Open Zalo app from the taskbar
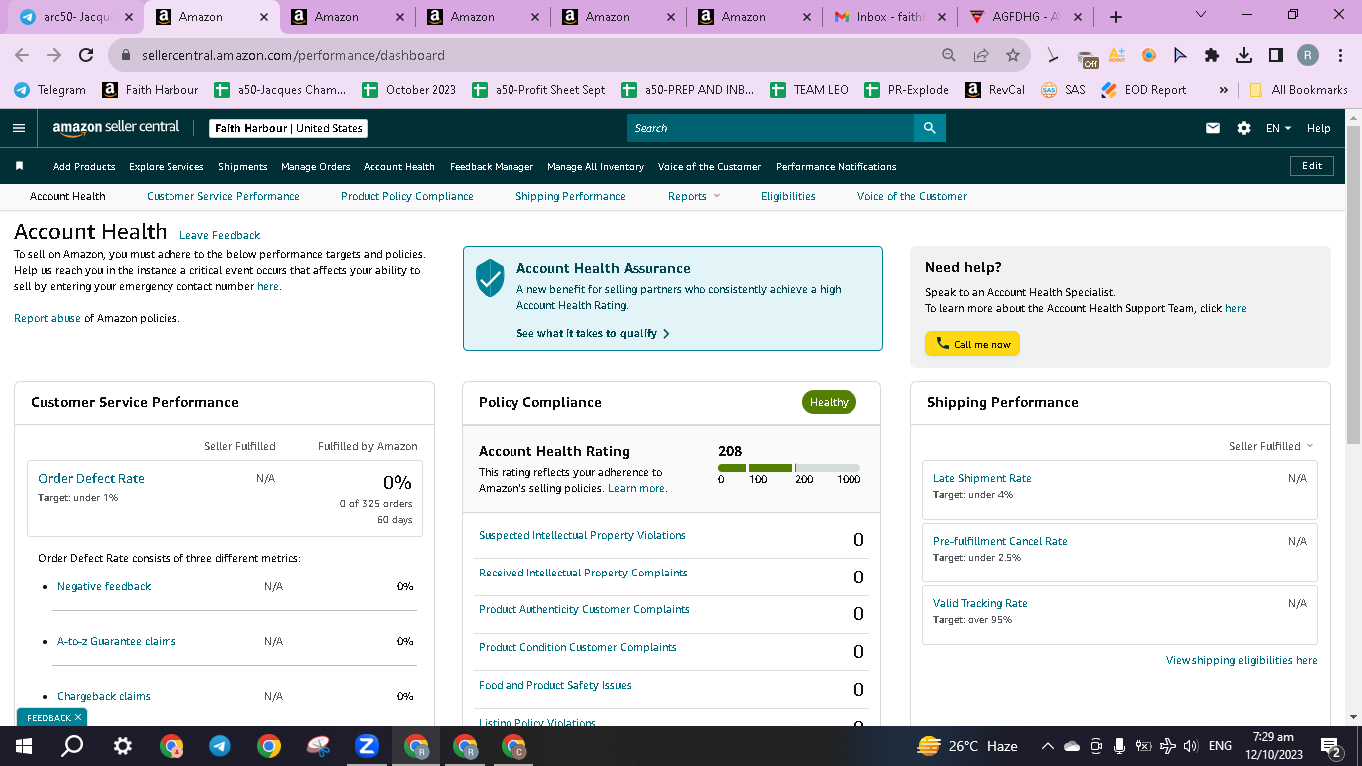 coord(367,746)
